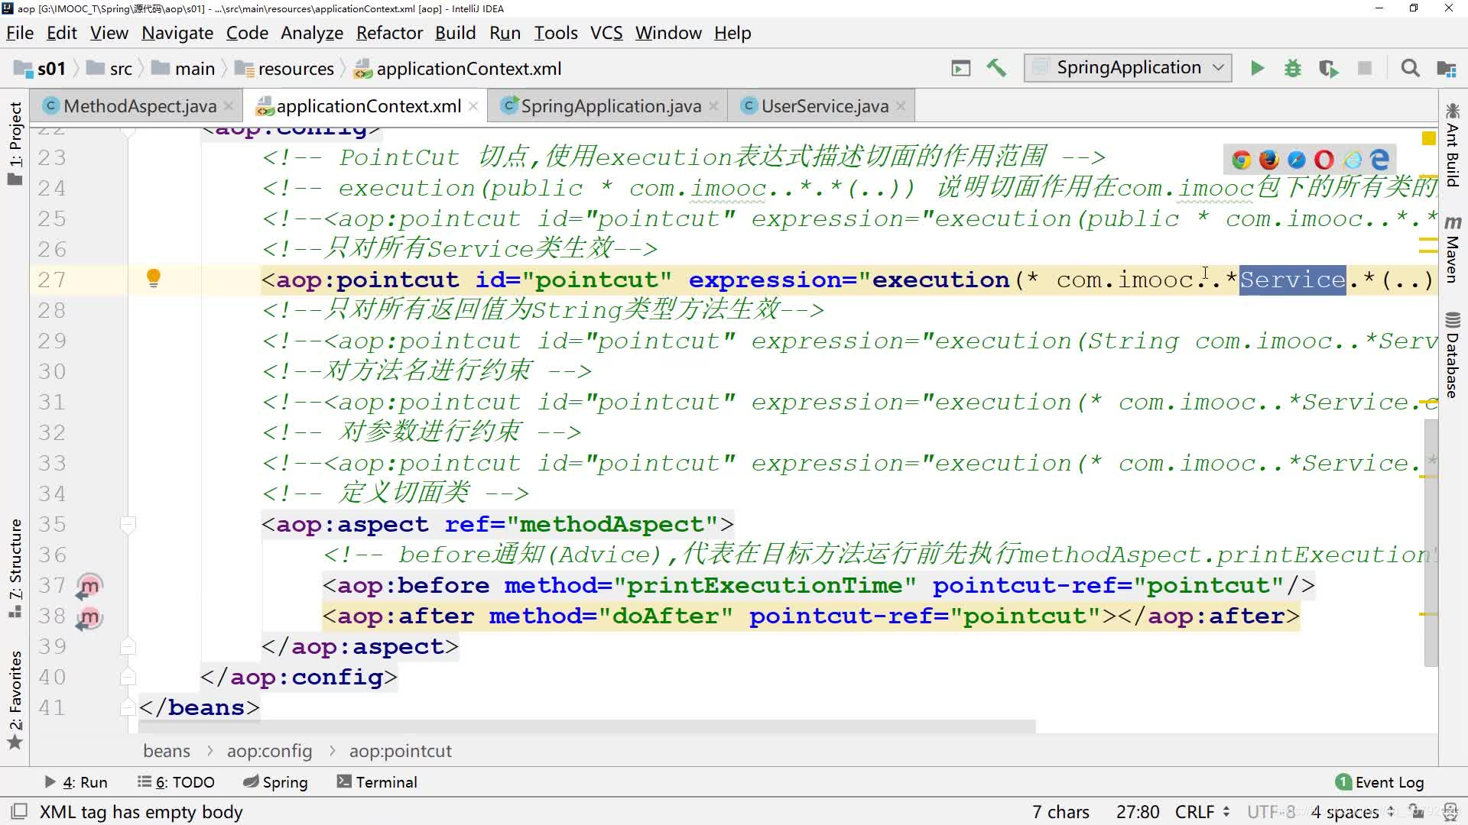Open the Event Log
This screenshot has width=1468, height=825.
(1379, 782)
